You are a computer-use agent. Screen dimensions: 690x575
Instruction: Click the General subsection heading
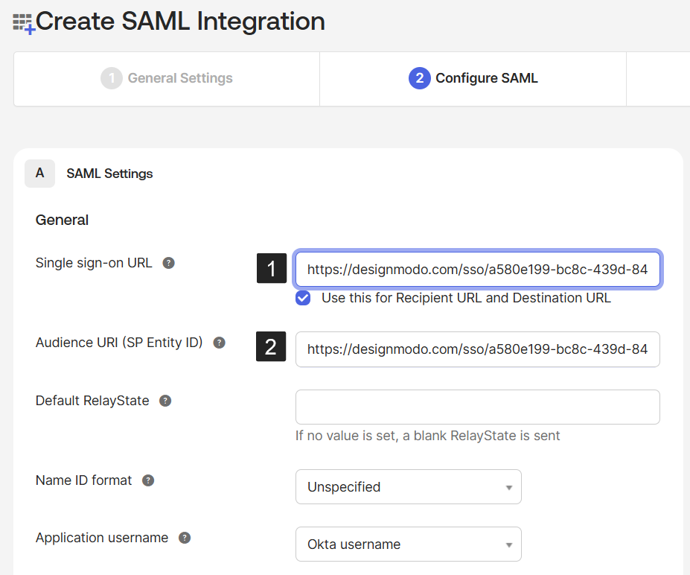pyautogui.click(x=62, y=220)
